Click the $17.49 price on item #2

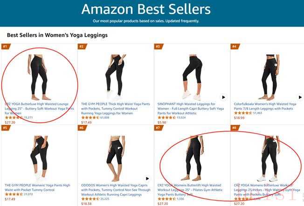tap(86, 123)
